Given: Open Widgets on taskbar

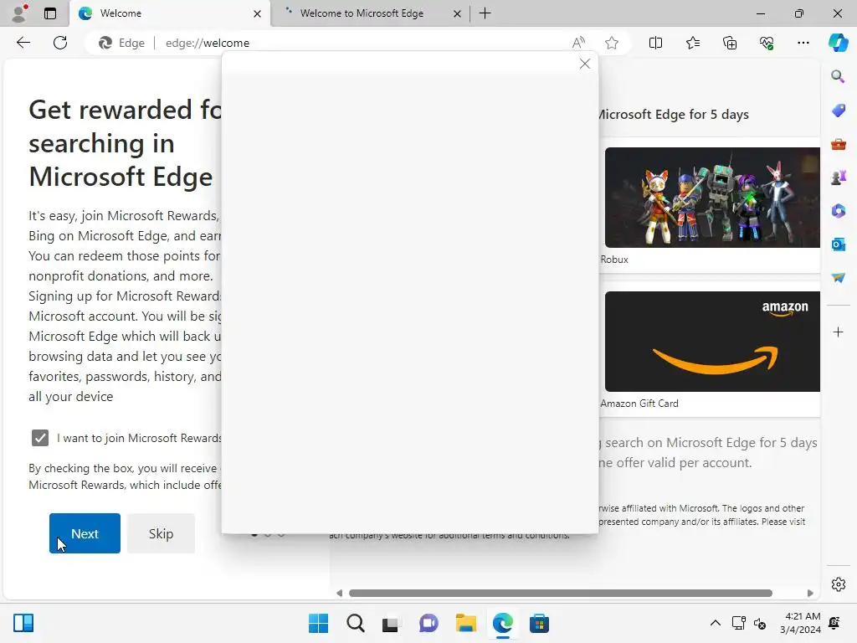Looking at the screenshot, I should tap(23, 623).
